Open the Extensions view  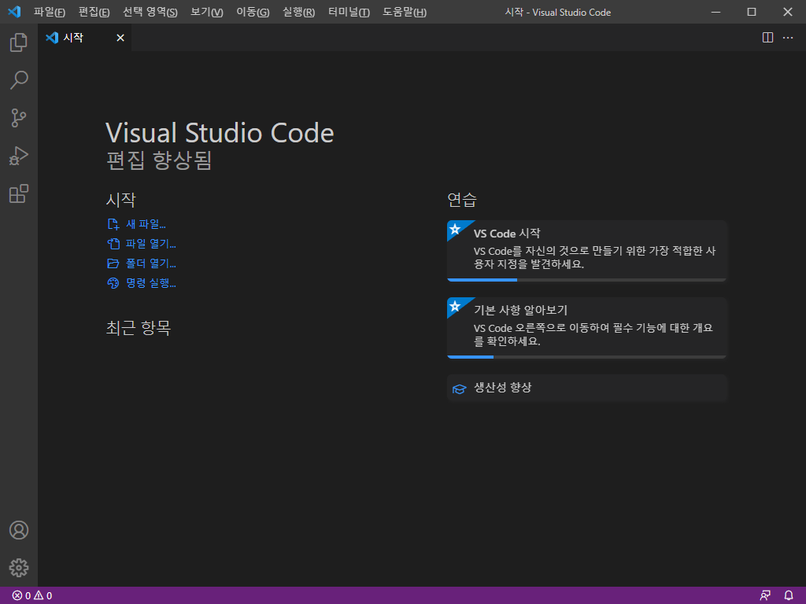click(x=19, y=193)
